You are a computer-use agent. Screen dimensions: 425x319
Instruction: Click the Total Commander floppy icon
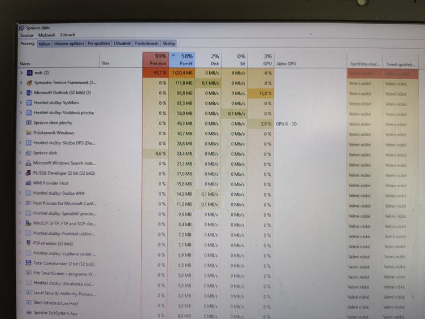28,263
